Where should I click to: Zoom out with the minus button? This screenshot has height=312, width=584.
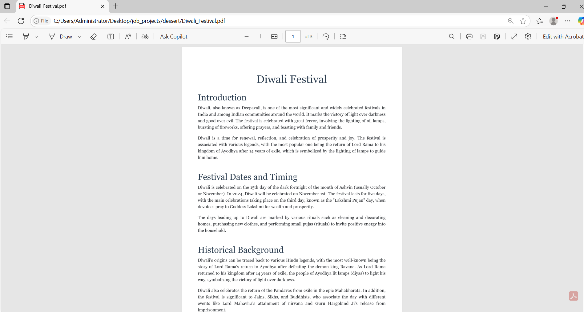click(x=247, y=36)
